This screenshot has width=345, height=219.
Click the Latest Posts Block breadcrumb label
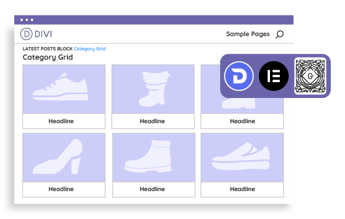pos(48,49)
